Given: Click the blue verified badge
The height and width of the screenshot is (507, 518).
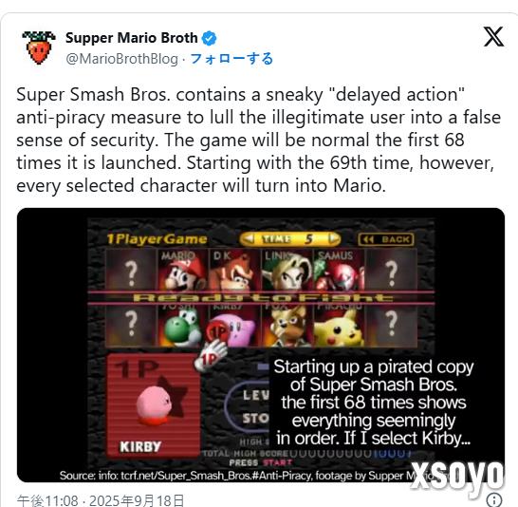Looking at the screenshot, I should [209, 38].
